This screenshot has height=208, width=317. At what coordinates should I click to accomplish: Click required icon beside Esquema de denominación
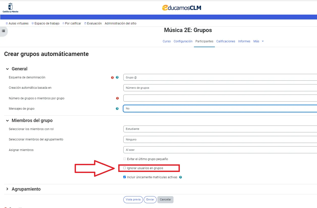(112, 77)
